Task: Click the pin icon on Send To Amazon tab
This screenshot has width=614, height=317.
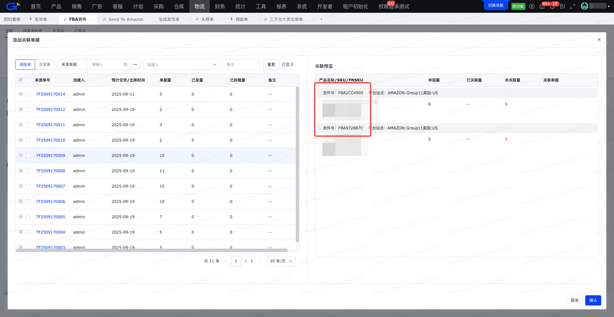Action: pos(105,19)
